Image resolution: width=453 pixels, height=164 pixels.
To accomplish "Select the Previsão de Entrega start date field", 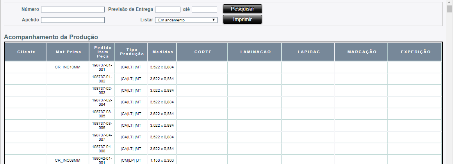I will pos(168,9).
